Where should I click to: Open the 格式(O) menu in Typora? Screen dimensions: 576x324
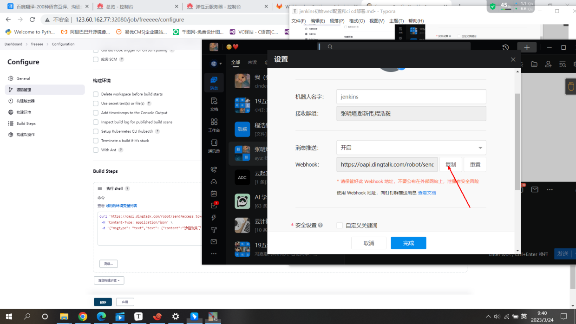(357, 21)
